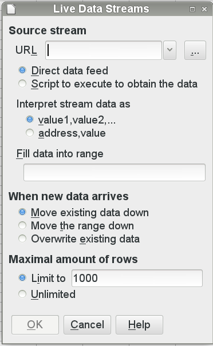The image size is (213, 346).
Task: Click the document icon in title bar
Action: (11, 9)
